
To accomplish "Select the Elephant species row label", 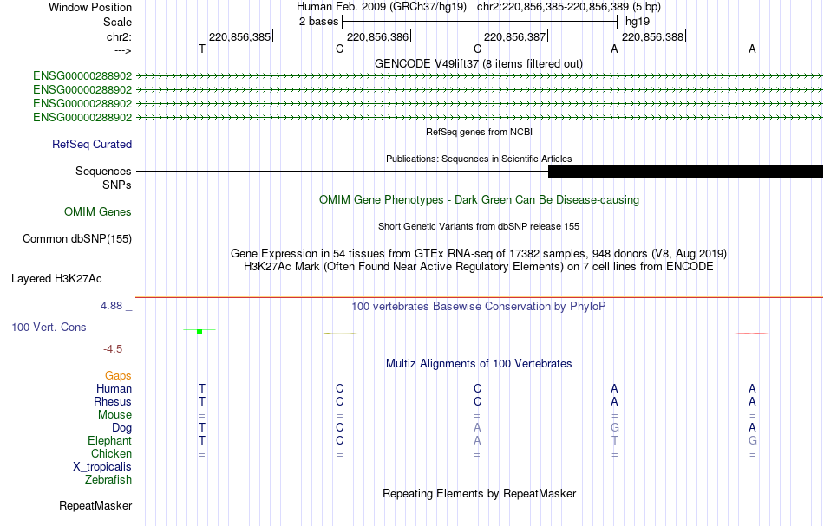I will click(x=110, y=440).
